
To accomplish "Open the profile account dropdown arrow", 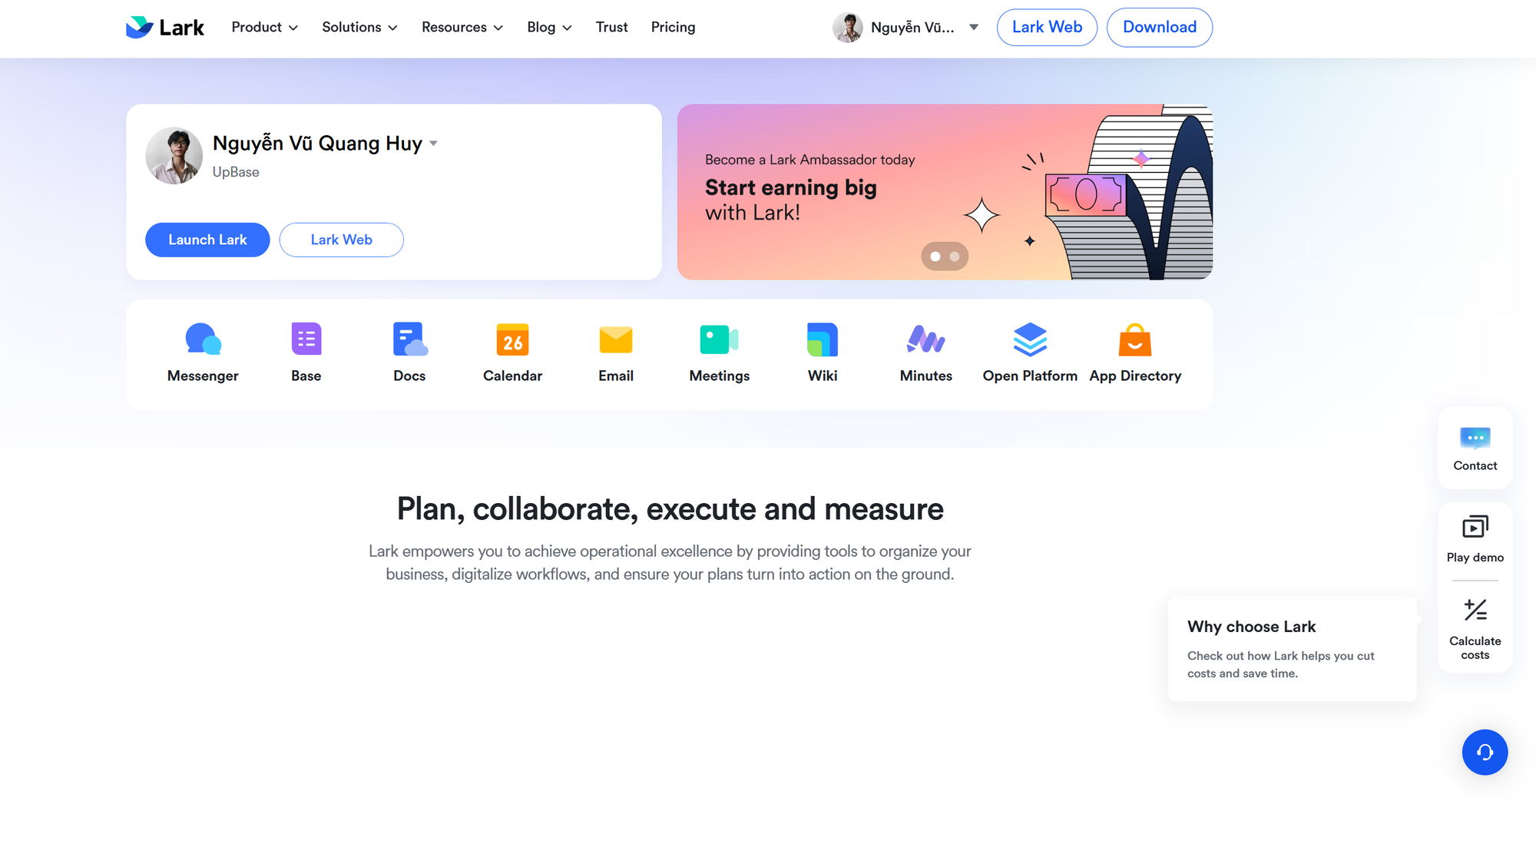I will pyautogui.click(x=973, y=27).
